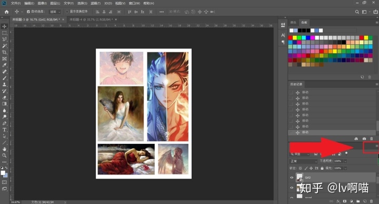Select the Magic Wand tool

[4, 46]
